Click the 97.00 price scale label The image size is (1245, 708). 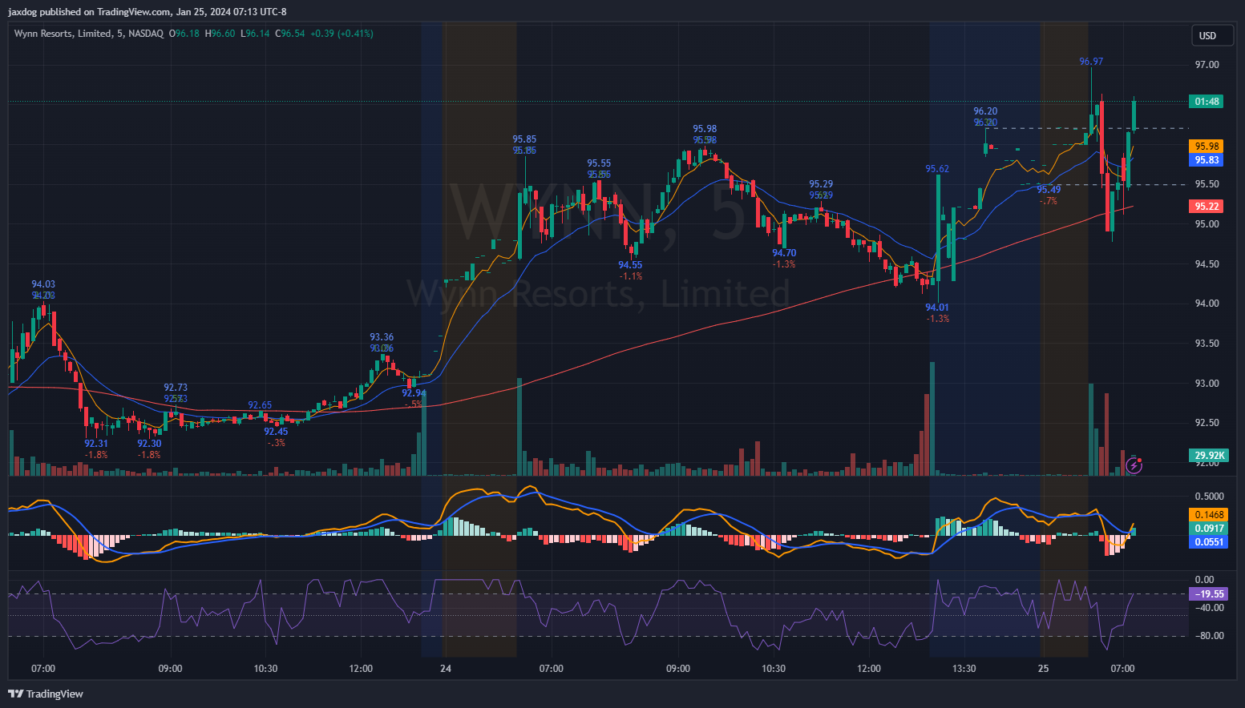(x=1207, y=65)
